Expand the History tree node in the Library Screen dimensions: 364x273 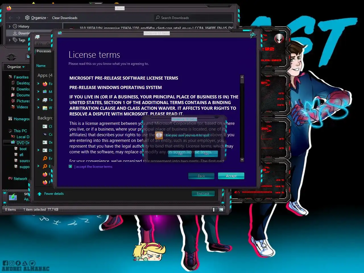point(10,26)
